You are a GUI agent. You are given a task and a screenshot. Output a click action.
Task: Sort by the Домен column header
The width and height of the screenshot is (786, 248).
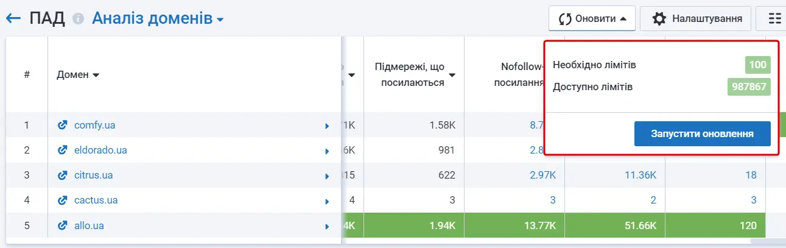coord(78,75)
